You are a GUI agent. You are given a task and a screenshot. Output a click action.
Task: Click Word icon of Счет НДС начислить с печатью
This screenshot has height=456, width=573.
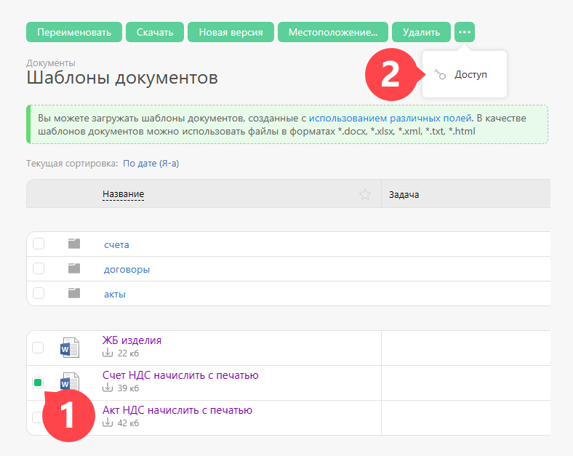[69, 381]
